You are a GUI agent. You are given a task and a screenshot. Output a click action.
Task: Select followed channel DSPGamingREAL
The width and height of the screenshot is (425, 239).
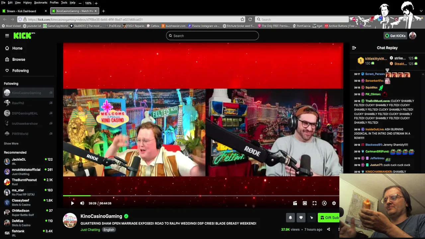(28, 113)
